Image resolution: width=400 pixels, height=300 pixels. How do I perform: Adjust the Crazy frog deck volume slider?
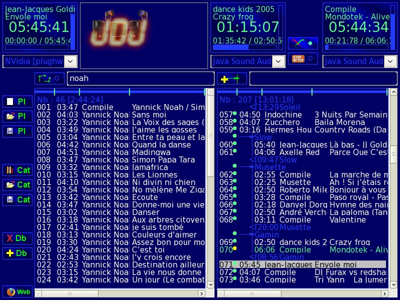pos(281,27)
